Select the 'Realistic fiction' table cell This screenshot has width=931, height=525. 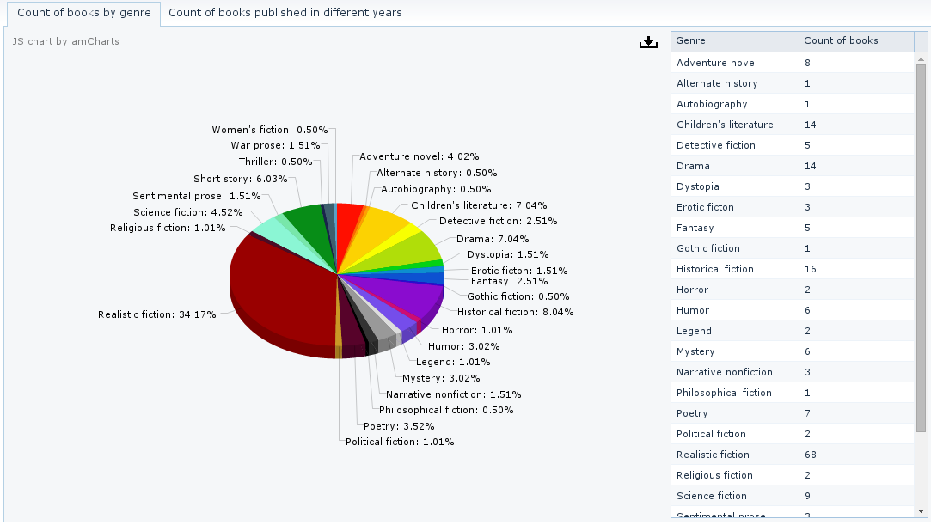pos(735,455)
